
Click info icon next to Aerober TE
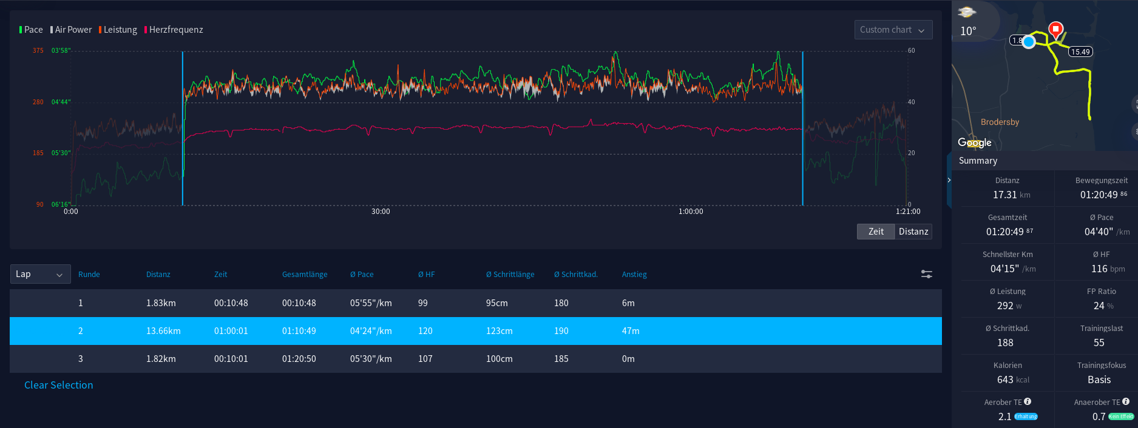click(x=1028, y=402)
